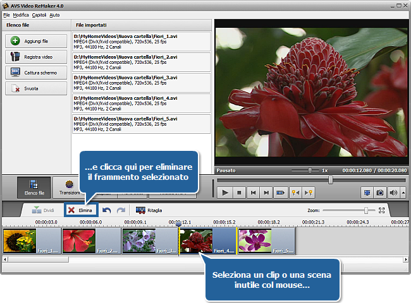The height and width of the screenshot is (303, 411).
Task: Expand the volume arrow beside the speaker
Action: click(402, 193)
